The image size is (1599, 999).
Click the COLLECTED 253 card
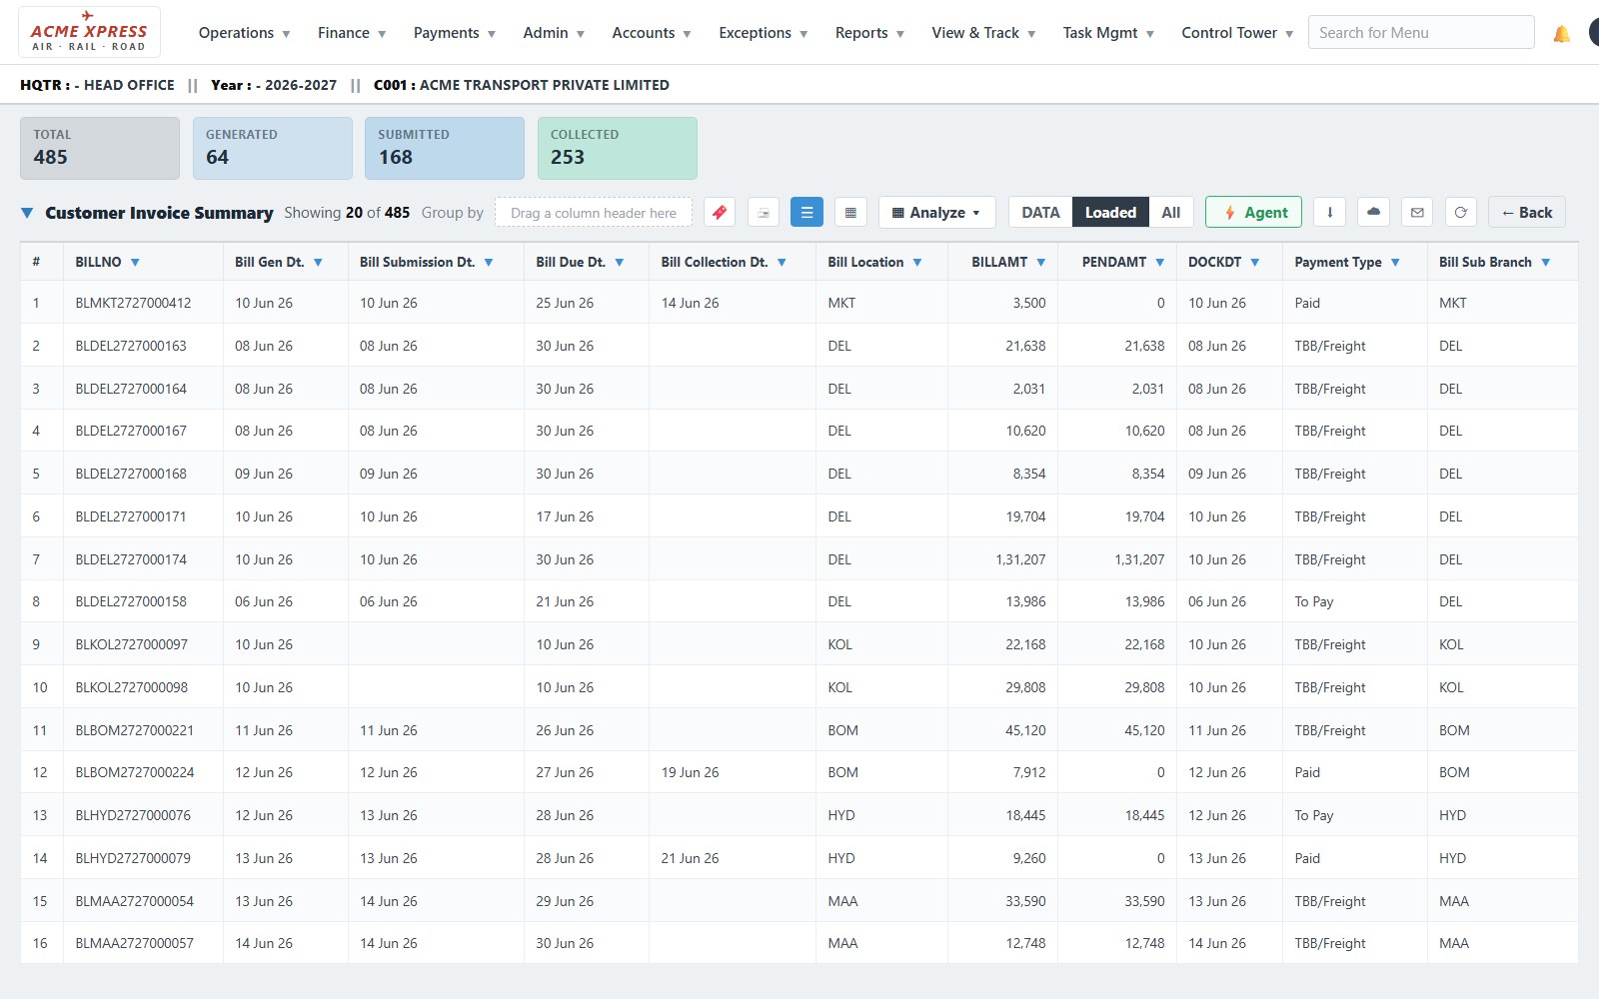pos(618,148)
